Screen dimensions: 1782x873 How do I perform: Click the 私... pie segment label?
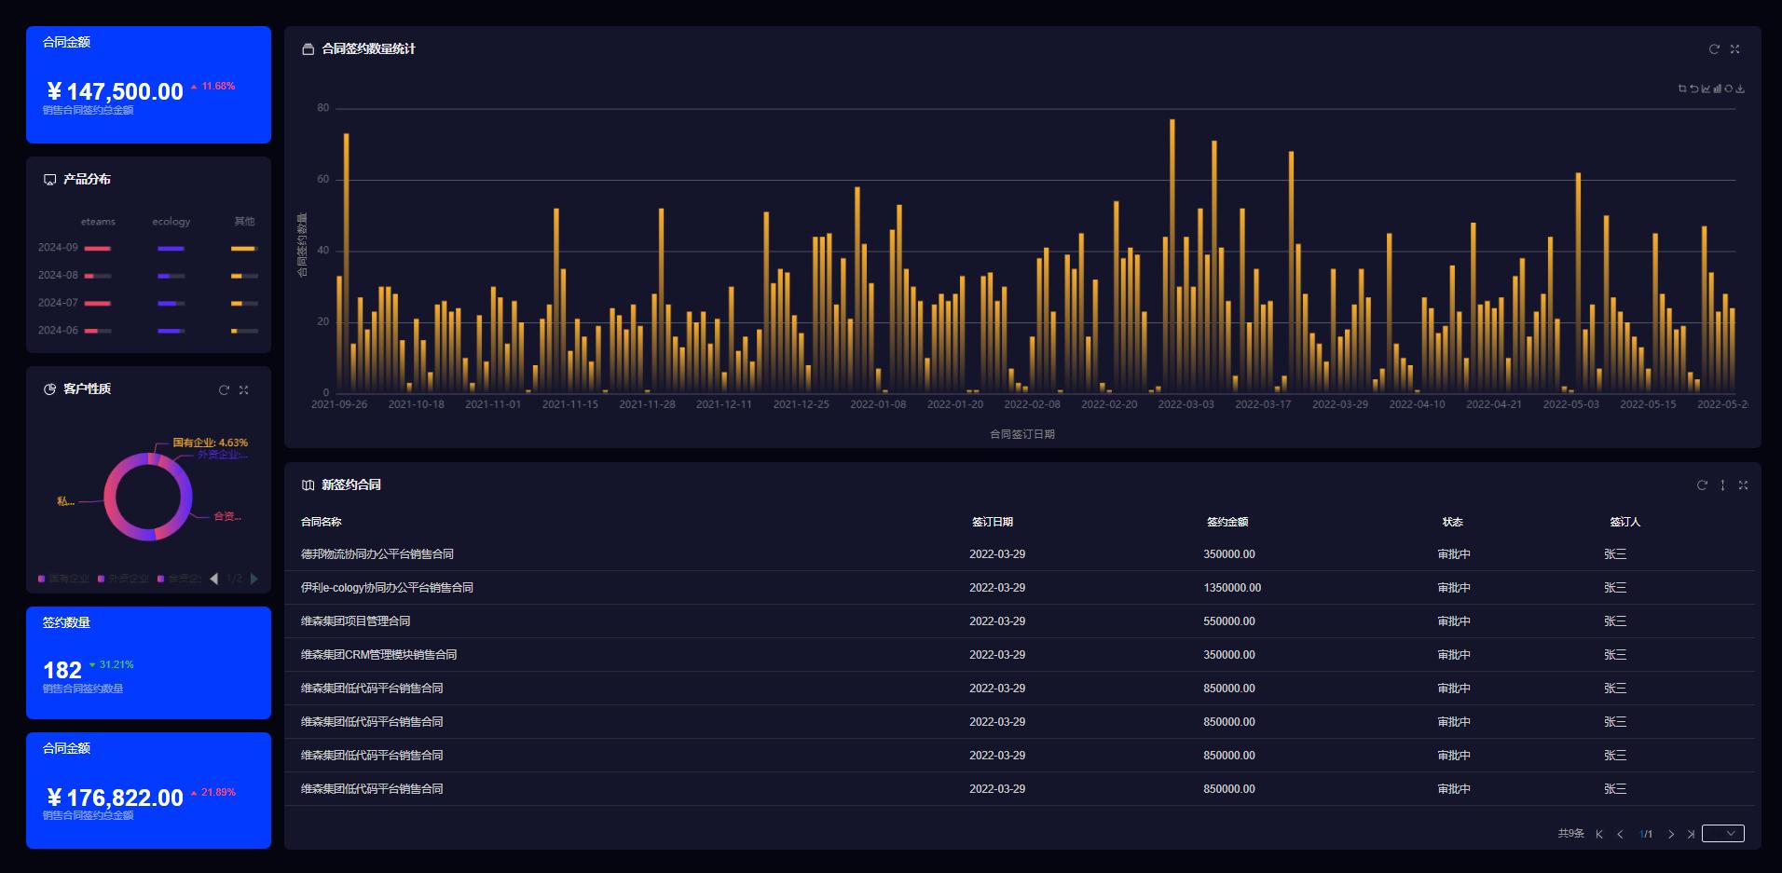(x=65, y=501)
